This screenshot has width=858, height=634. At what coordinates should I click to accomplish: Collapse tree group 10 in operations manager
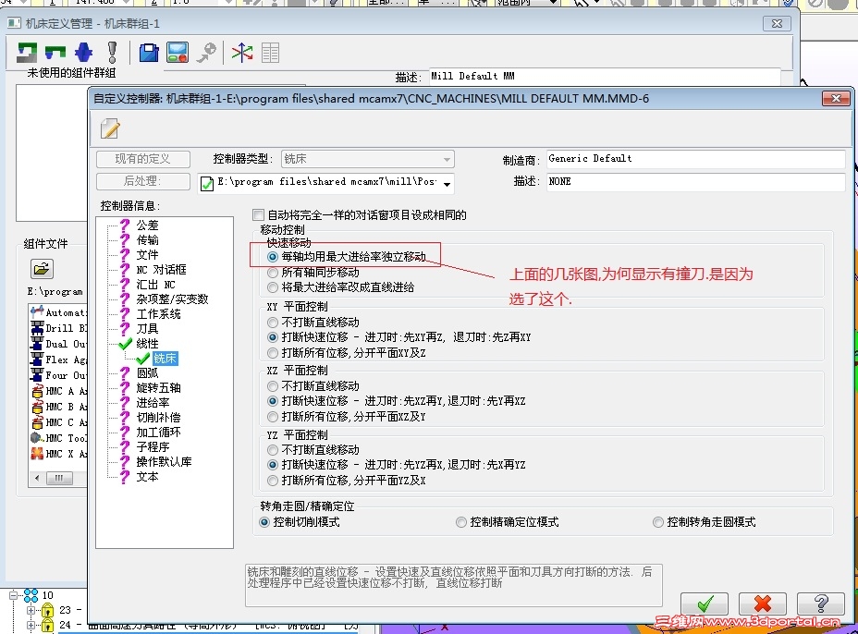pyautogui.click(x=13, y=594)
